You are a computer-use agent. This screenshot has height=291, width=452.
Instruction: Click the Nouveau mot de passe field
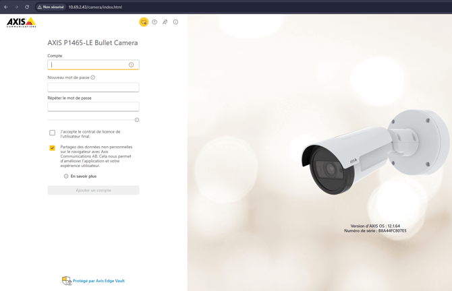(x=93, y=87)
